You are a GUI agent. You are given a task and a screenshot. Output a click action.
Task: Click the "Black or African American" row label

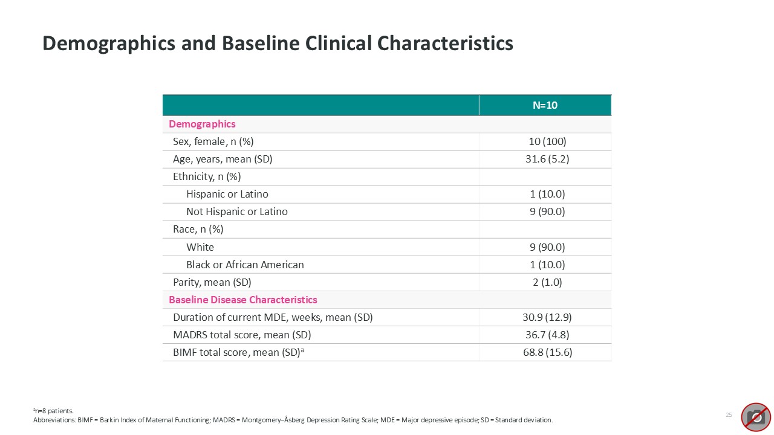pos(245,265)
